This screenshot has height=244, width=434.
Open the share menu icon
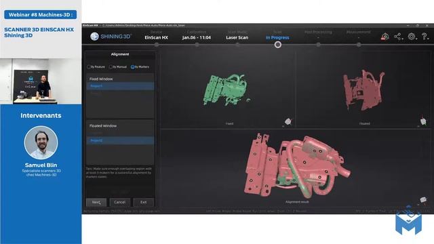(x=398, y=37)
